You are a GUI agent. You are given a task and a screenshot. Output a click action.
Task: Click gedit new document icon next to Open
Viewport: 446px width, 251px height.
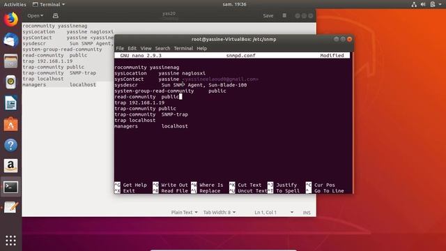click(x=56, y=16)
